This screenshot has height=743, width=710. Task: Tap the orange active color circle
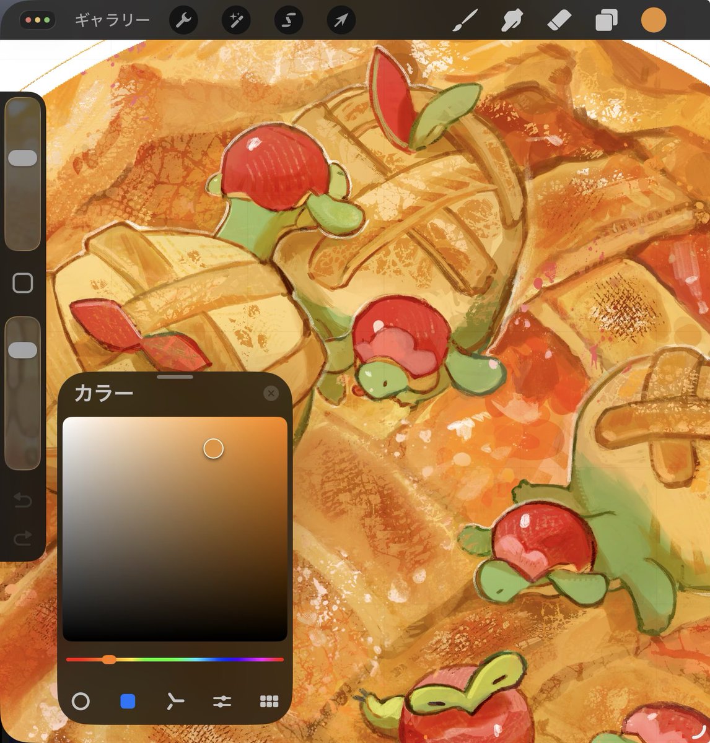click(x=654, y=20)
